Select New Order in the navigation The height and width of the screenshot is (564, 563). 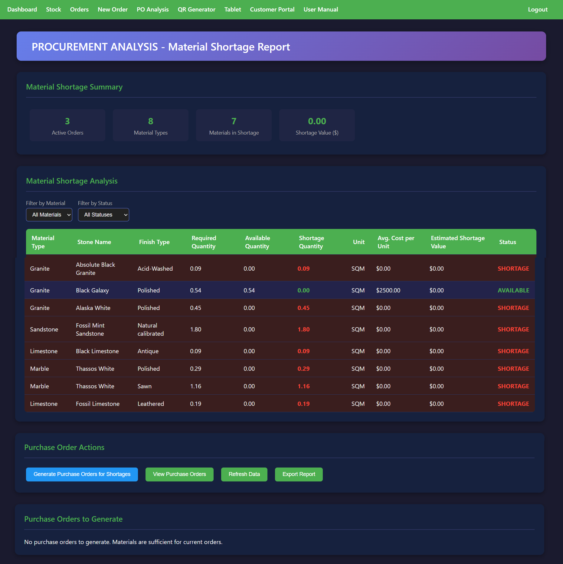(x=113, y=9)
